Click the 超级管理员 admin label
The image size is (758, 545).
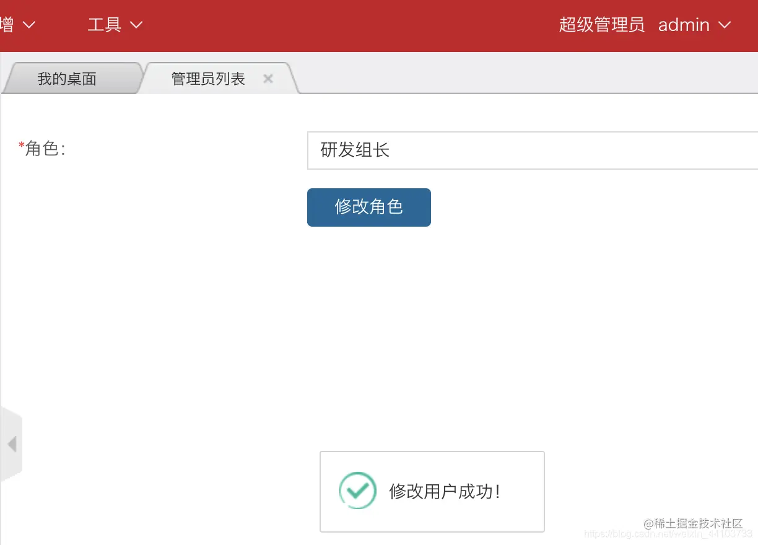tap(601, 25)
